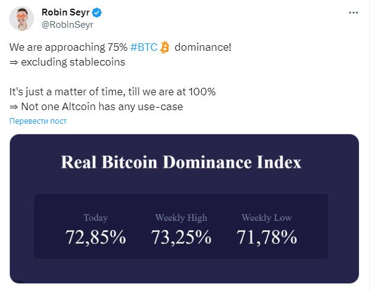
Task: Click the Weekly High 73,25% value
Action: pyautogui.click(x=181, y=238)
